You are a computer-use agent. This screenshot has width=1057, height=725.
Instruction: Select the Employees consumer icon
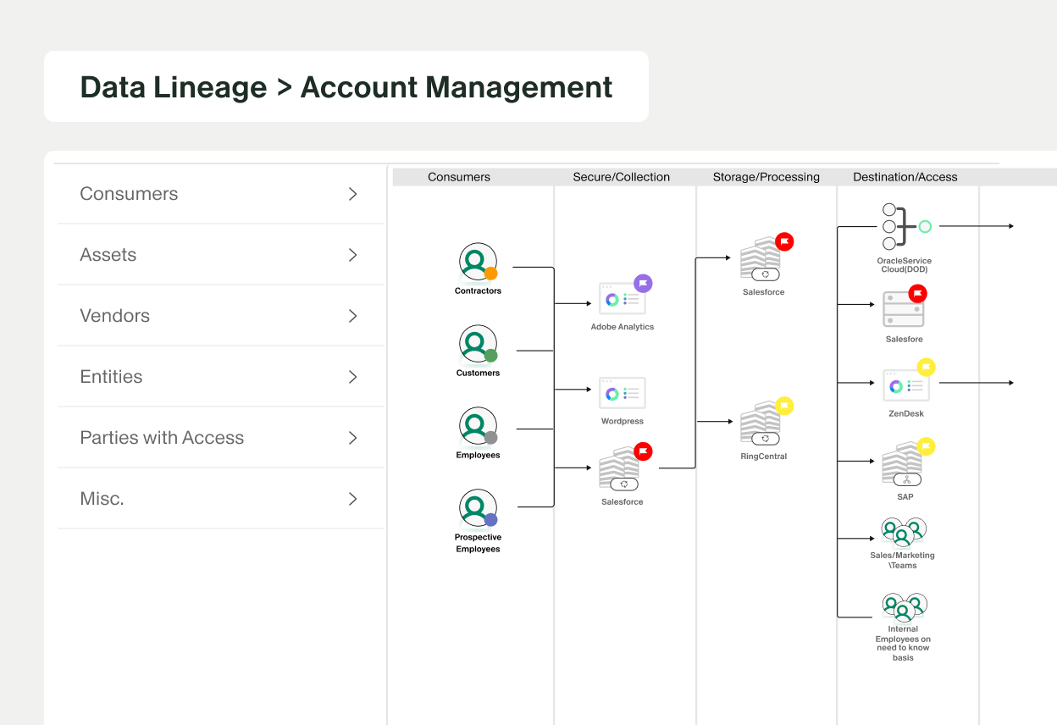coord(478,426)
